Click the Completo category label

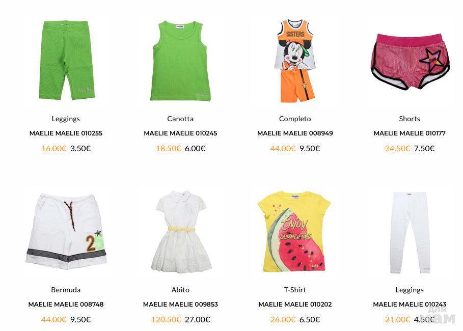click(295, 119)
